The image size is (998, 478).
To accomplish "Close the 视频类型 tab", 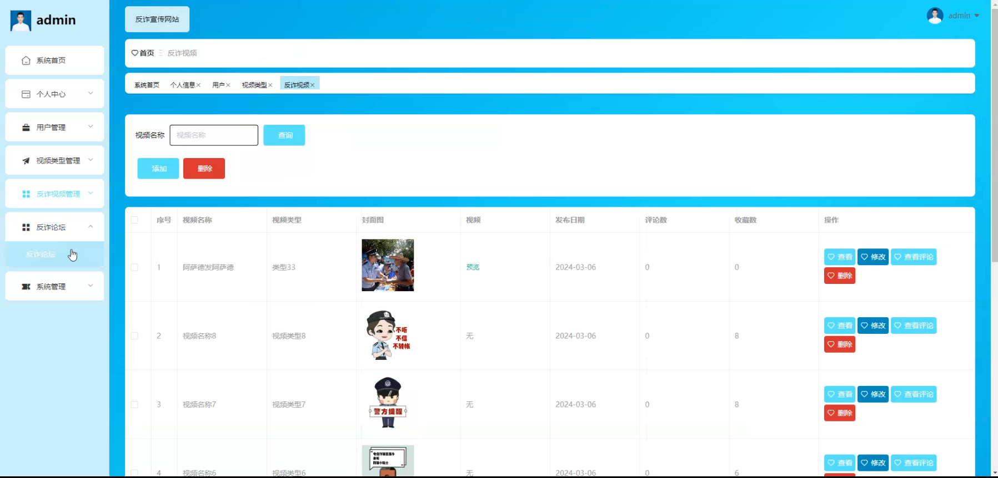I will 270,85.
